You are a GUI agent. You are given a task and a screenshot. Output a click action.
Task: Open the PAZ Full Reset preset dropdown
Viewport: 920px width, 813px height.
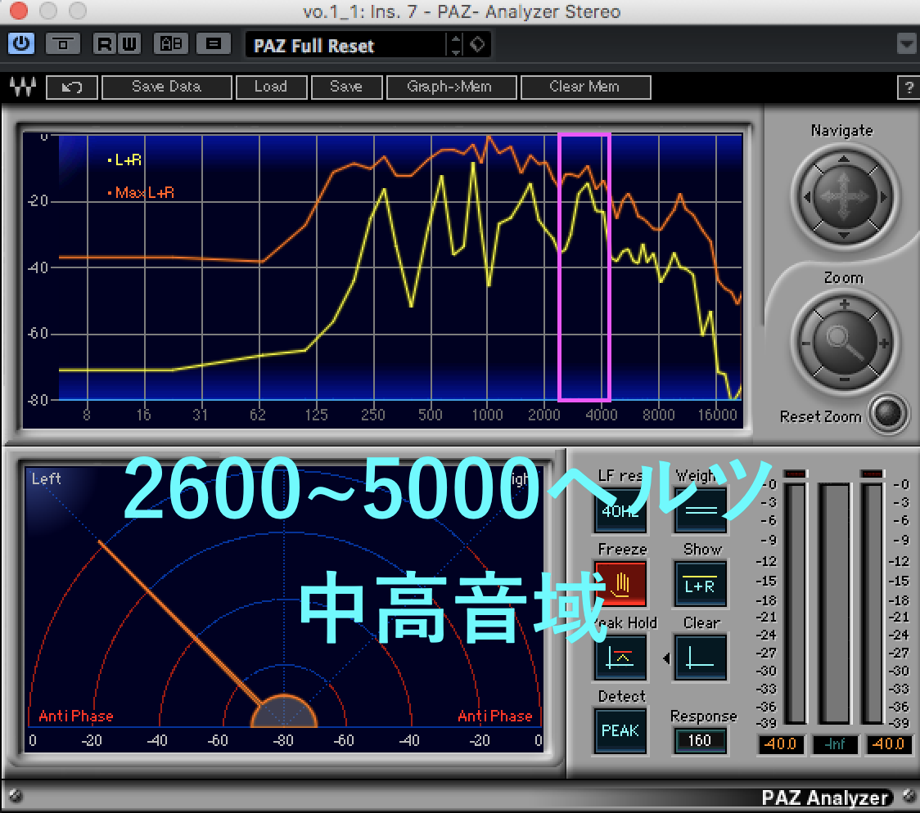(346, 45)
